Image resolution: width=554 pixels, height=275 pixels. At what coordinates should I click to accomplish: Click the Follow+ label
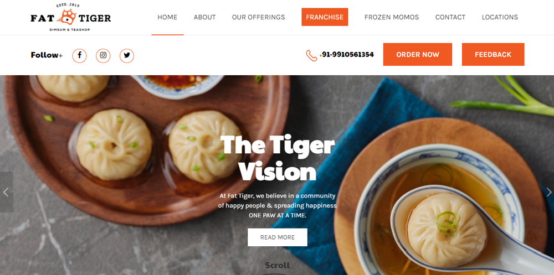pyautogui.click(x=47, y=55)
